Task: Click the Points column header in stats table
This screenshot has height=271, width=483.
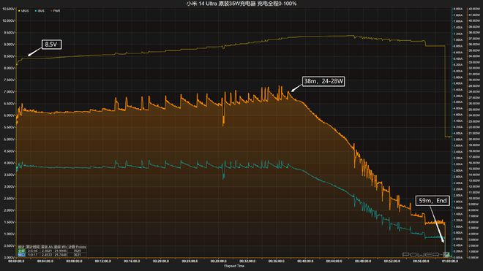Action: pyautogui.click(x=77, y=247)
